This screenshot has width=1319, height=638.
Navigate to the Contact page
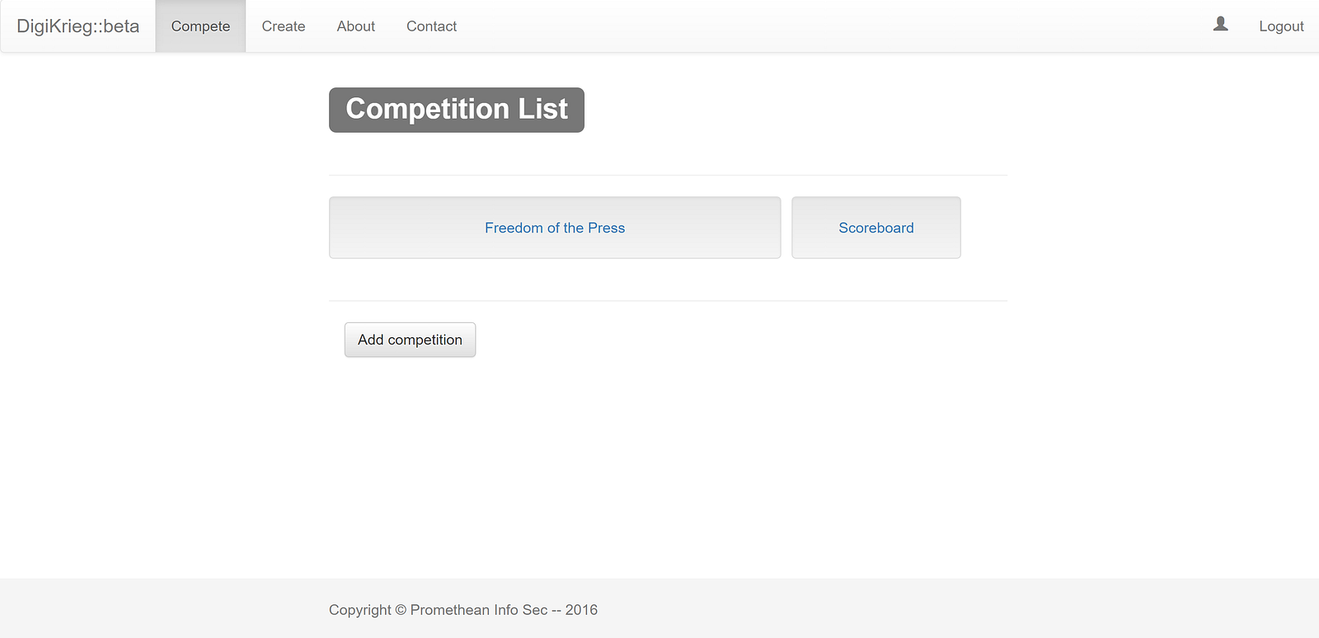pos(431,26)
